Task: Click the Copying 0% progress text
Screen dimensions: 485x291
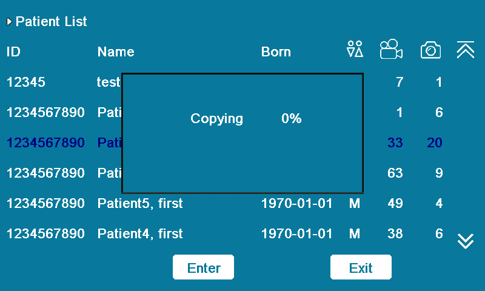Action: coord(246,119)
